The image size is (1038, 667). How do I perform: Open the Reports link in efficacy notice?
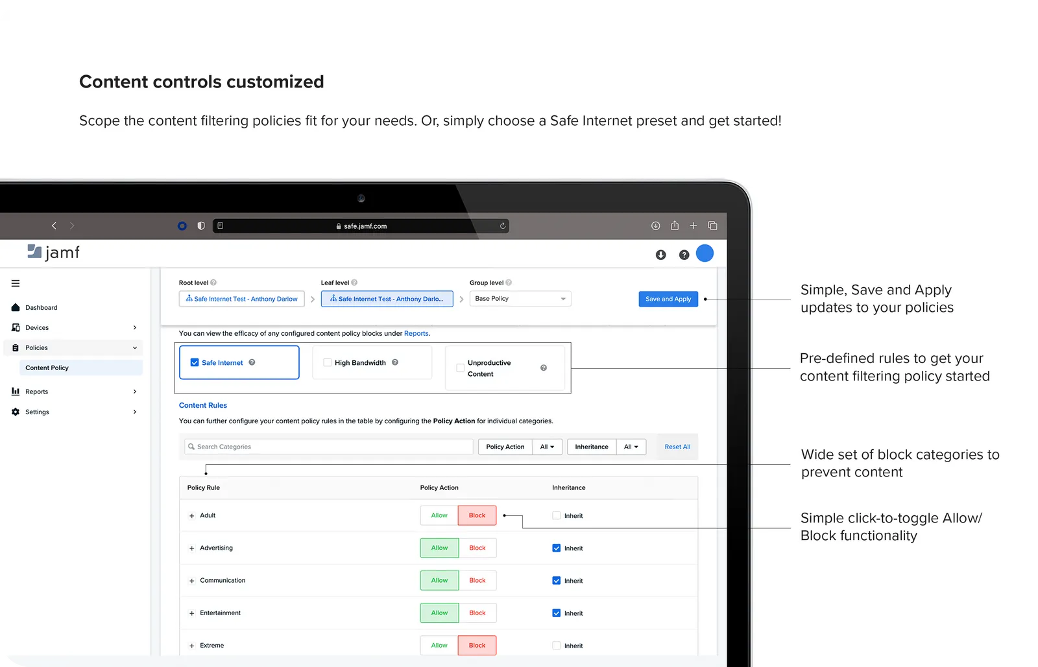pos(416,333)
